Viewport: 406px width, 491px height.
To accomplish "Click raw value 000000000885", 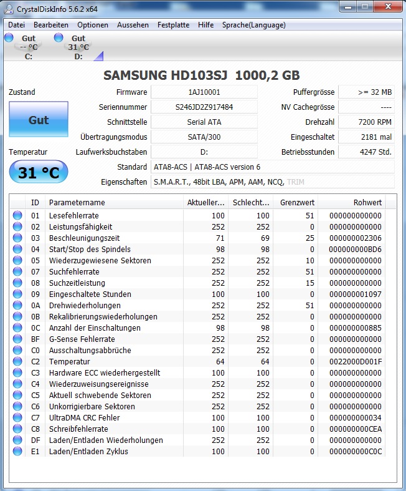I will tap(356, 328).
